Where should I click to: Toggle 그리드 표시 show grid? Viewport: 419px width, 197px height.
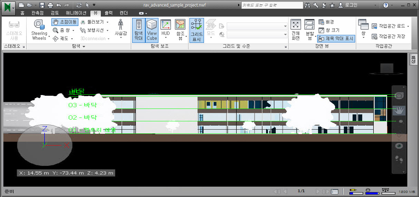pyautogui.click(x=197, y=30)
